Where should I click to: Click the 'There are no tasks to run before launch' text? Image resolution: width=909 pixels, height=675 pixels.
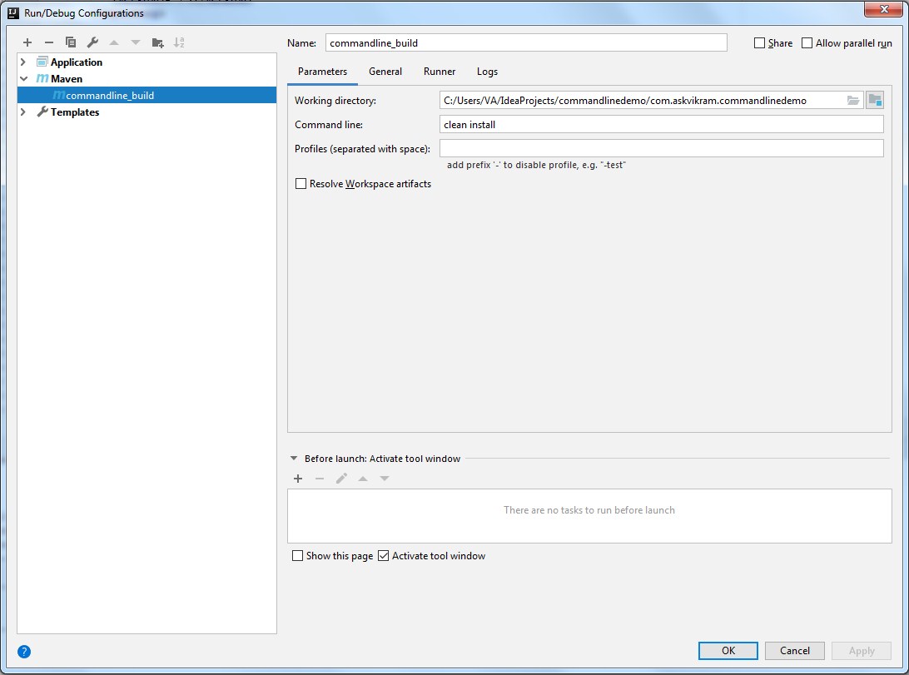589,510
